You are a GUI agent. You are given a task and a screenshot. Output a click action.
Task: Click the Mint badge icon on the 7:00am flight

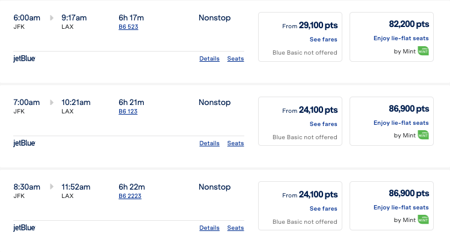pos(424,136)
